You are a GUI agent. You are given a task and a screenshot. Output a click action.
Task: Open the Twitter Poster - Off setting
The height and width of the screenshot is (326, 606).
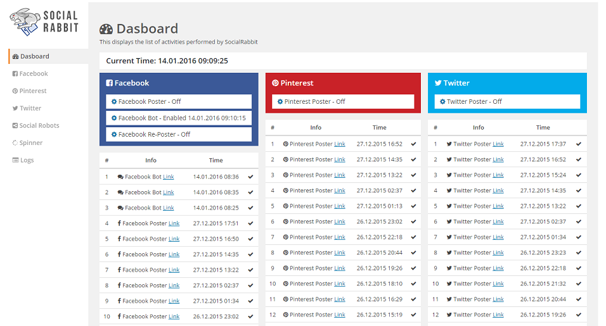coord(507,101)
